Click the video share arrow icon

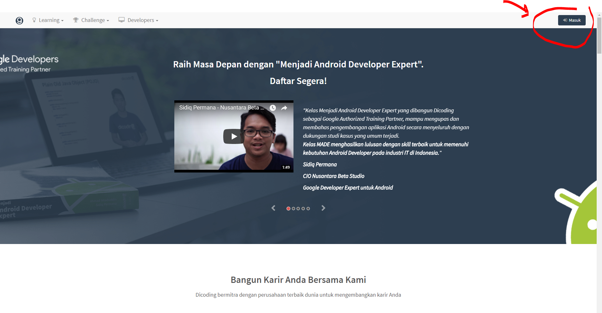284,108
